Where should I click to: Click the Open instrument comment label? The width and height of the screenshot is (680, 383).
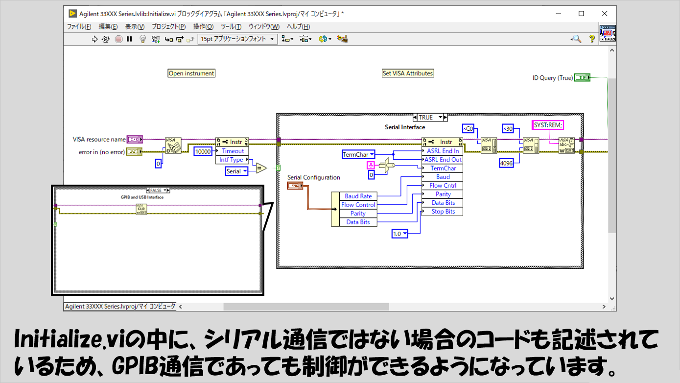(x=191, y=73)
